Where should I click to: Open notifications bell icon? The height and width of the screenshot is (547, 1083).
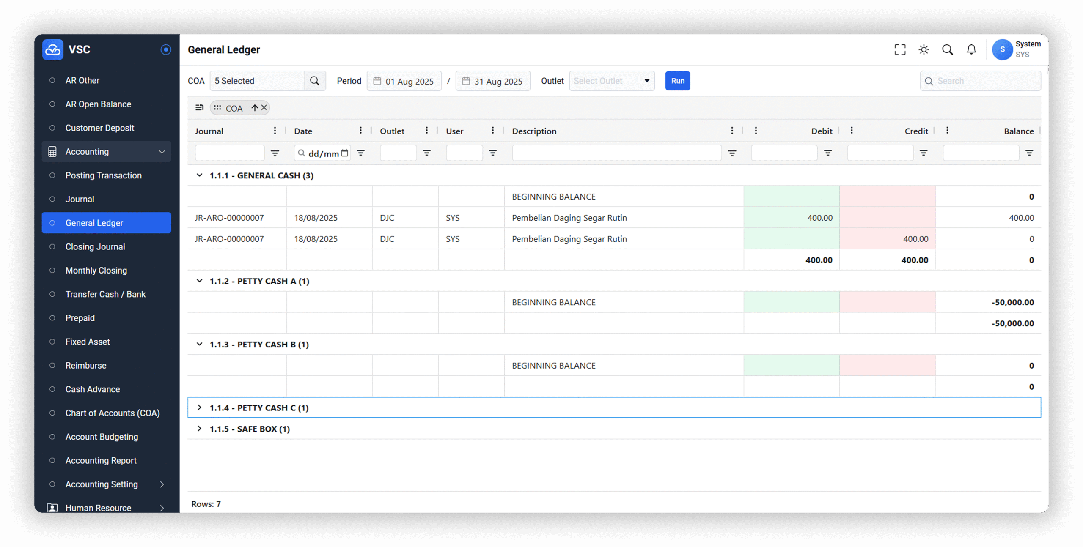point(971,49)
